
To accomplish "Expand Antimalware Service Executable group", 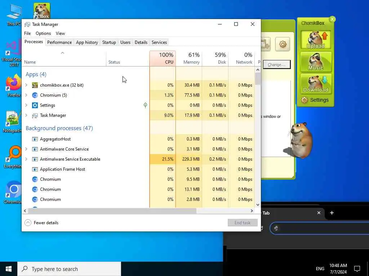I will (x=26, y=159).
